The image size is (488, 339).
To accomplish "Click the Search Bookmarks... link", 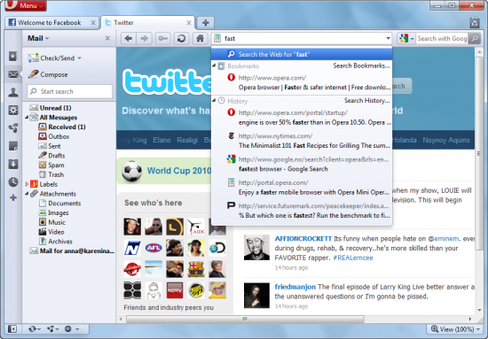I will tap(361, 65).
